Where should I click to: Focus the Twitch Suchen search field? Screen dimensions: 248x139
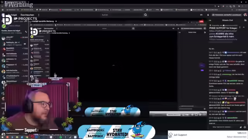point(122,15)
